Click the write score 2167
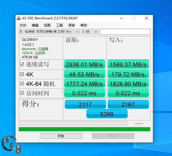Image resolution: width=172 pixels, height=156 pixels. pyautogui.click(x=128, y=104)
